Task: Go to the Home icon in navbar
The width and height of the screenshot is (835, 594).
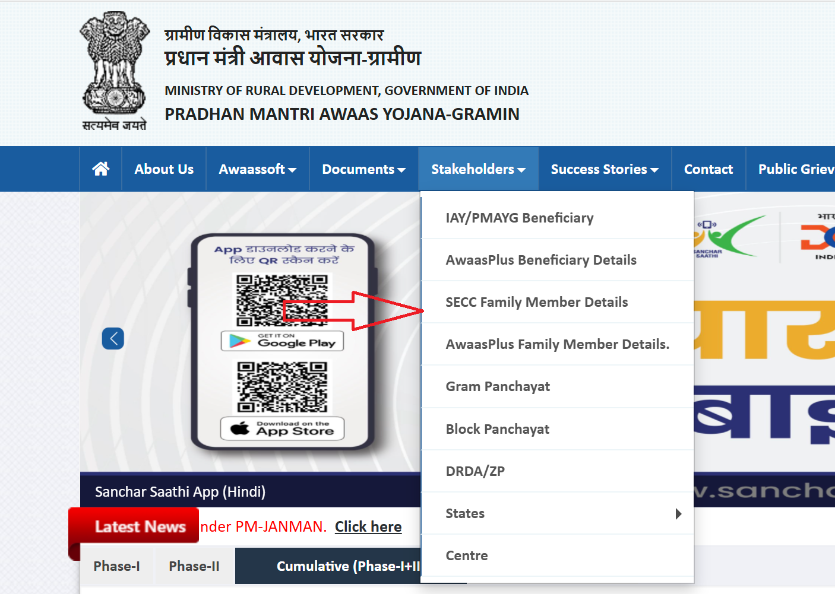Action: [101, 169]
